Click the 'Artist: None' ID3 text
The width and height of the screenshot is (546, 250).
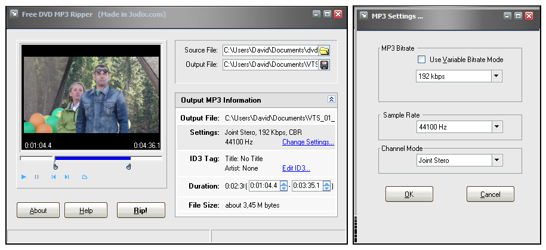pyautogui.click(x=241, y=168)
